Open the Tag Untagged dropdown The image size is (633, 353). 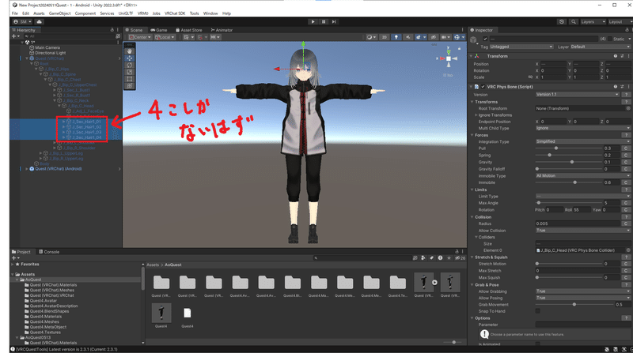coord(521,47)
